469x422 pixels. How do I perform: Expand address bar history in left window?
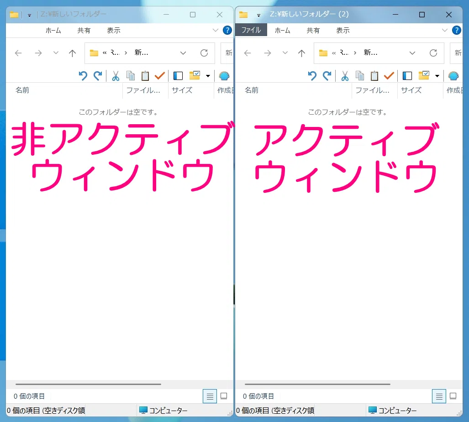183,53
